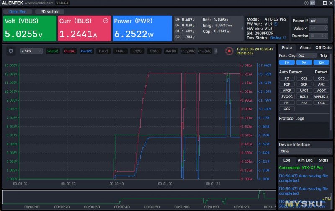
Task: Expand the Fast Chg QC2 protocol dropdown
Action: [307, 55]
